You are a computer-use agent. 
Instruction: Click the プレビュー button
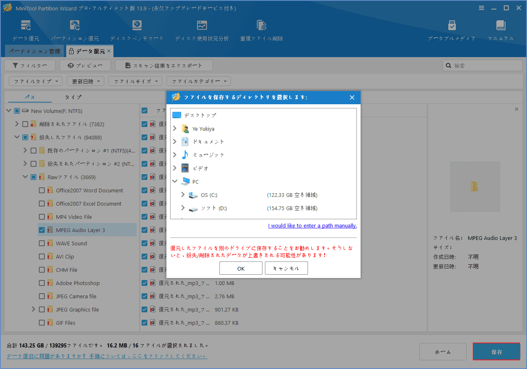85,65
